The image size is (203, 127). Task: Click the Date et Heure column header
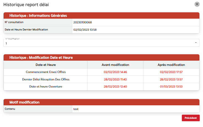click(x=46, y=65)
